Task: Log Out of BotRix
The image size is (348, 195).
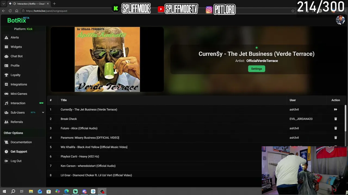Action: [x=16, y=161]
